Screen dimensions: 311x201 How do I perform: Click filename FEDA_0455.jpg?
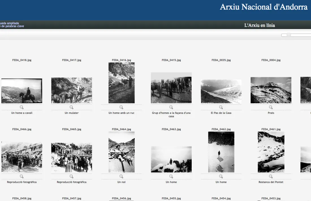(x=171, y=198)
